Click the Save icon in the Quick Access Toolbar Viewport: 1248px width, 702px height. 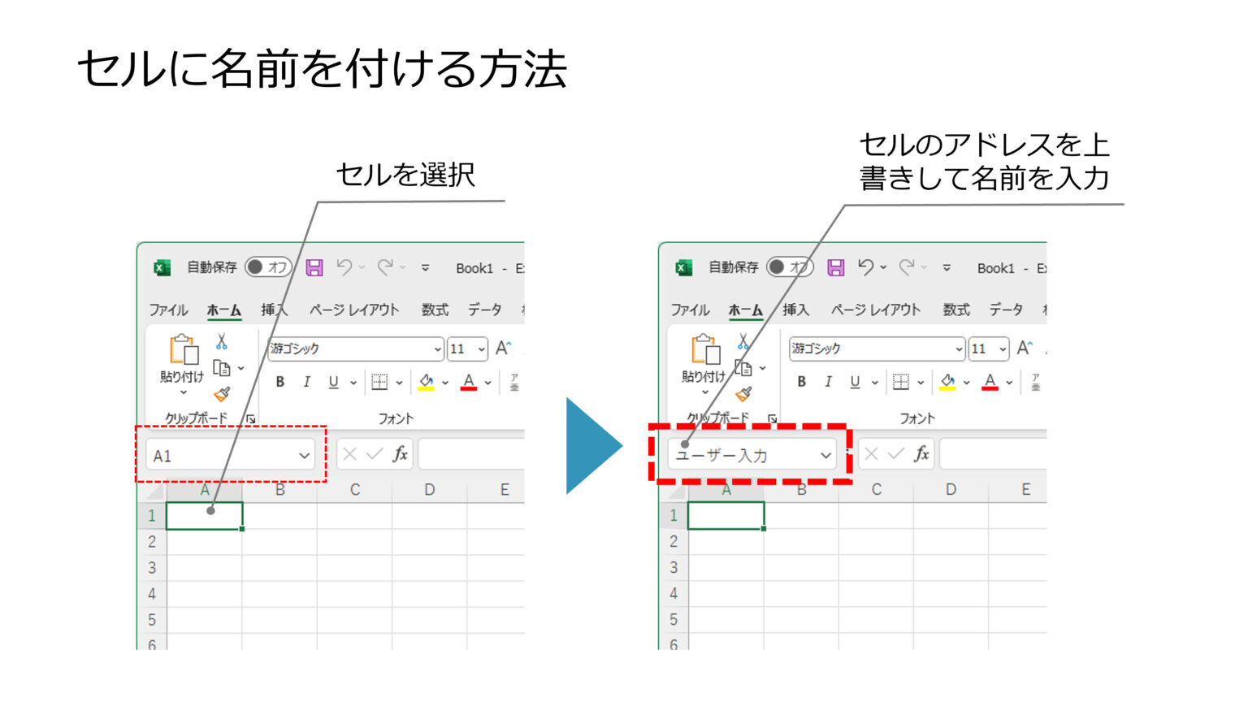tap(316, 267)
